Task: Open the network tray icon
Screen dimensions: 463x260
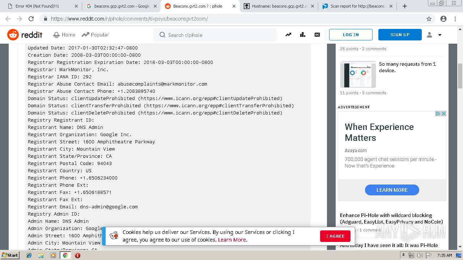Action: click(411, 255)
